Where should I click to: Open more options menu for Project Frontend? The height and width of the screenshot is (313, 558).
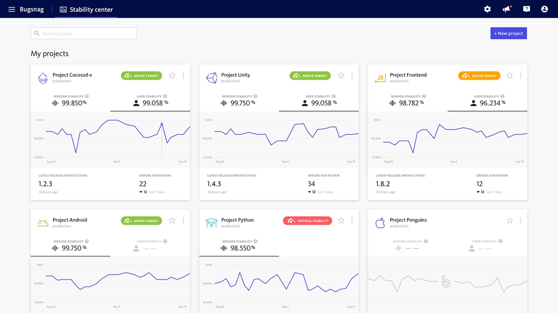521,76
